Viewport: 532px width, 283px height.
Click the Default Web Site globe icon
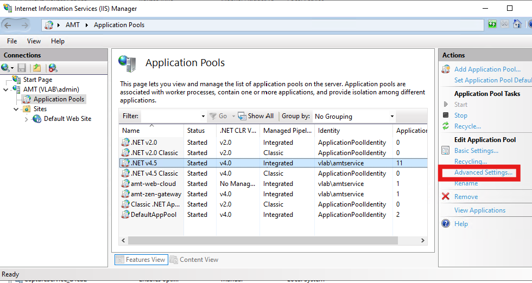(x=37, y=119)
